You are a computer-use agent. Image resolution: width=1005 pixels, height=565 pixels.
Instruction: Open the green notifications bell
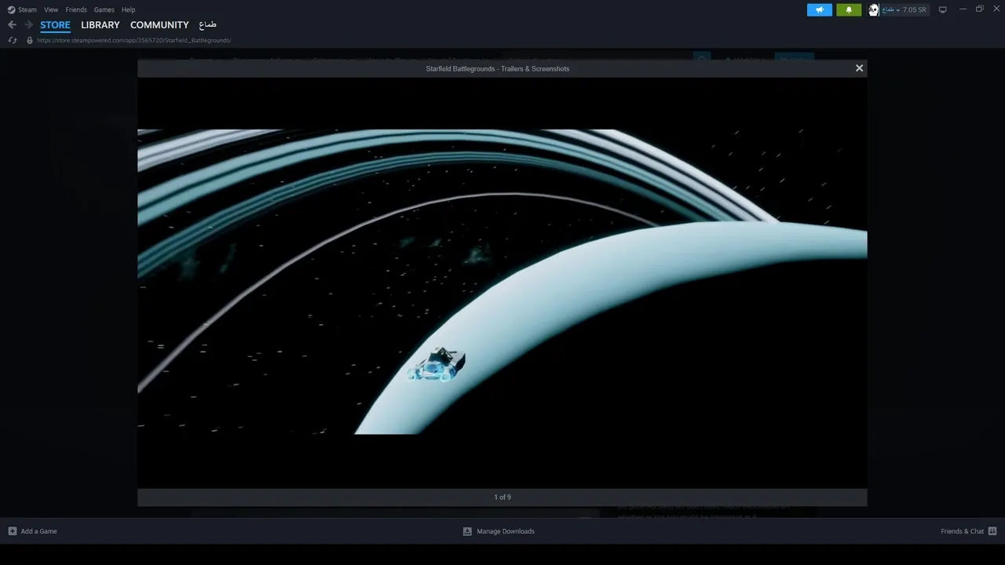click(x=849, y=9)
